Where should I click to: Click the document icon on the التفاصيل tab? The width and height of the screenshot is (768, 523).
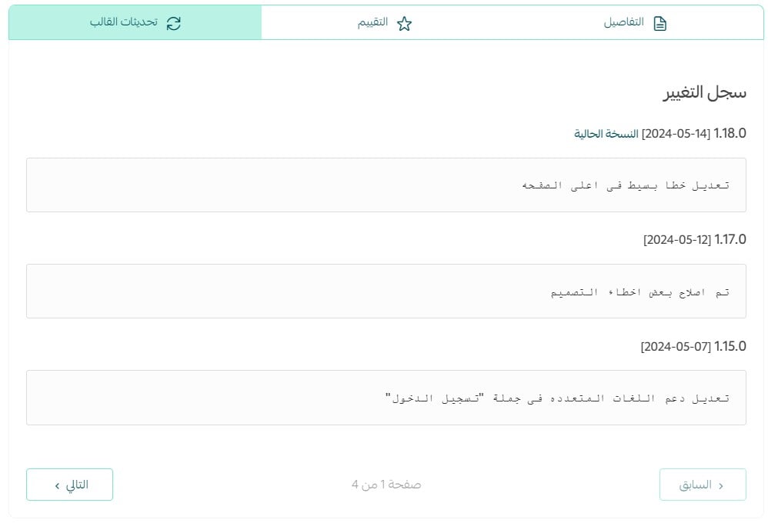click(659, 23)
